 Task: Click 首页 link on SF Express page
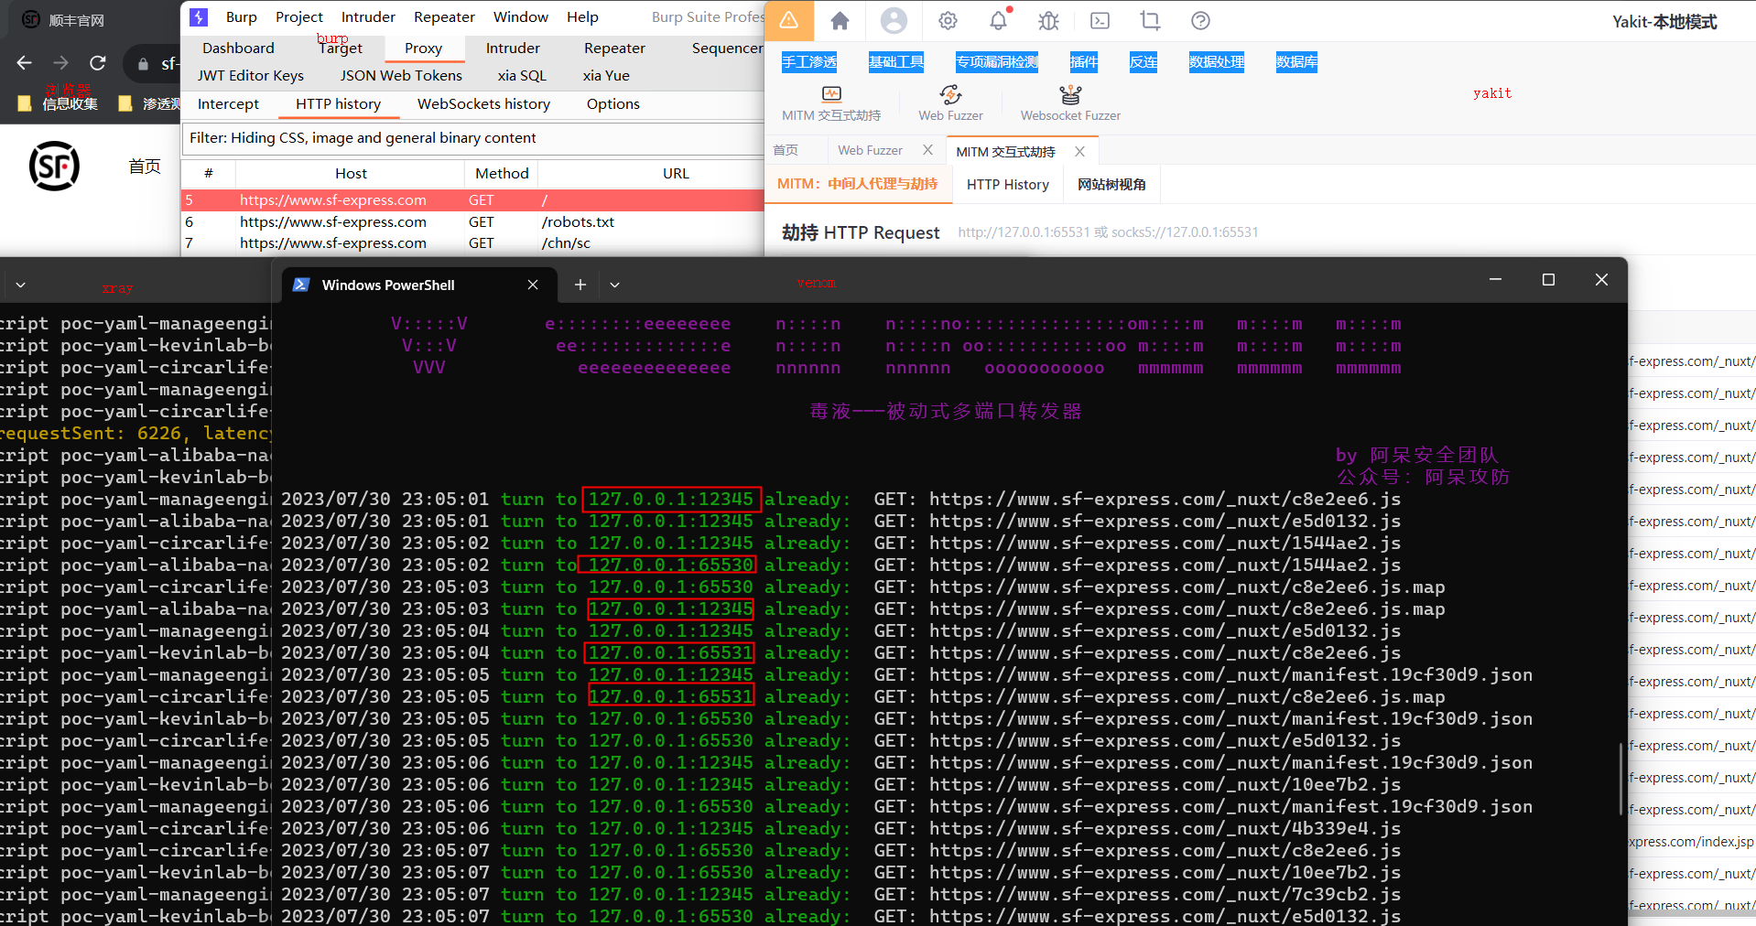(x=144, y=166)
